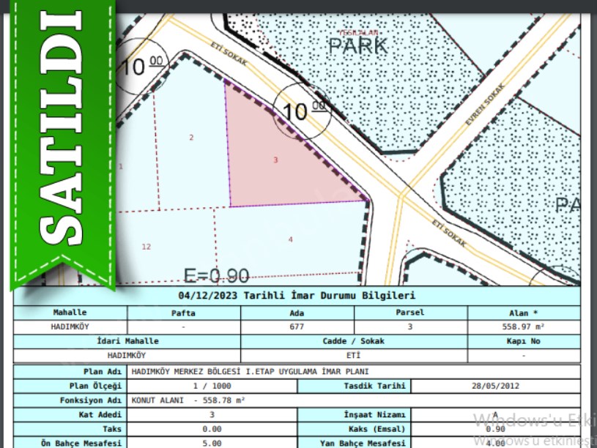Click the EVREN SOKAK street label

(x=486, y=104)
